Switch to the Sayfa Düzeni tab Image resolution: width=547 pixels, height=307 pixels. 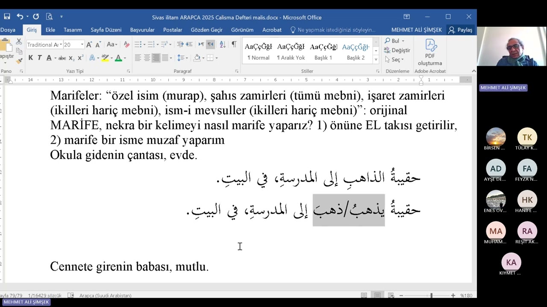(106, 30)
